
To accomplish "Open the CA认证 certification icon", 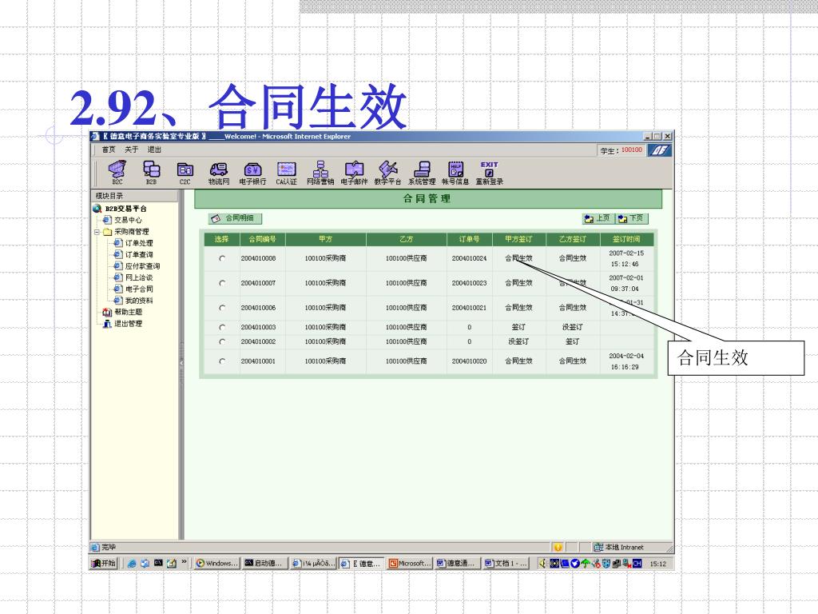I will [x=287, y=173].
